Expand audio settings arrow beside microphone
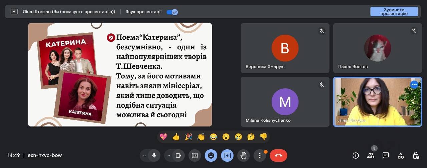427x168 pixels. [144, 155]
